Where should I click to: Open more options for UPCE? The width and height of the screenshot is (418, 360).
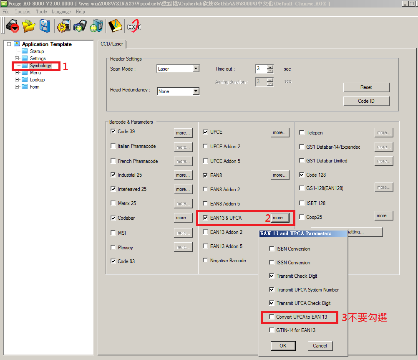click(280, 132)
